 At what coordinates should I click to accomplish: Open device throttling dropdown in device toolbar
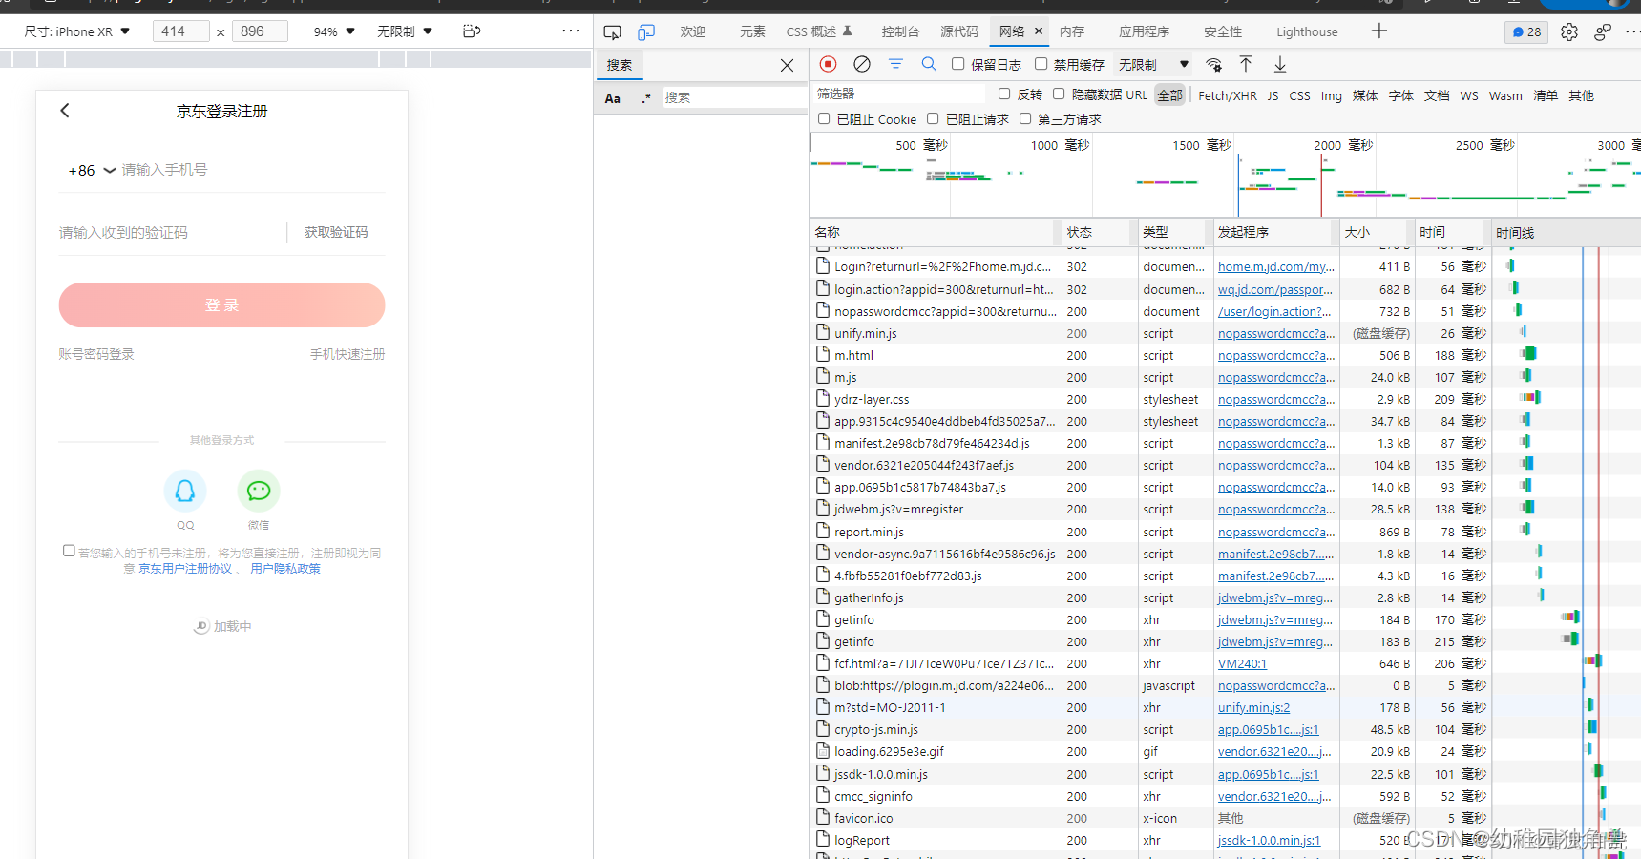point(405,31)
